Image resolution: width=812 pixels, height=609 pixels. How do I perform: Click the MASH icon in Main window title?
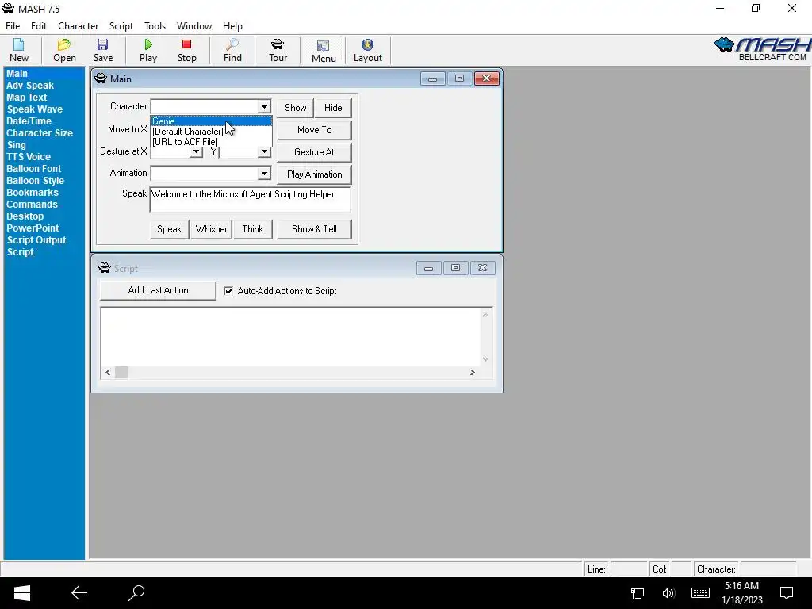[x=101, y=79]
